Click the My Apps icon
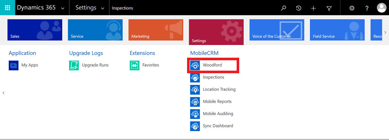 14,65
